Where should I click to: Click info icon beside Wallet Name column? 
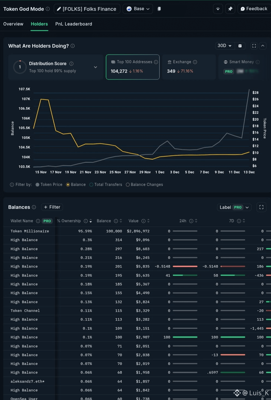click(x=38, y=221)
